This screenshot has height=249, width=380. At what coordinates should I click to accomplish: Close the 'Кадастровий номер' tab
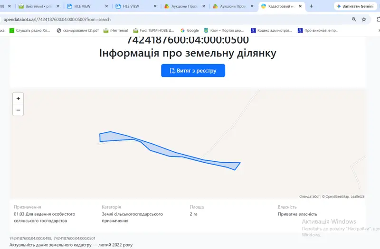pyautogui.click(x=300, y=6)
